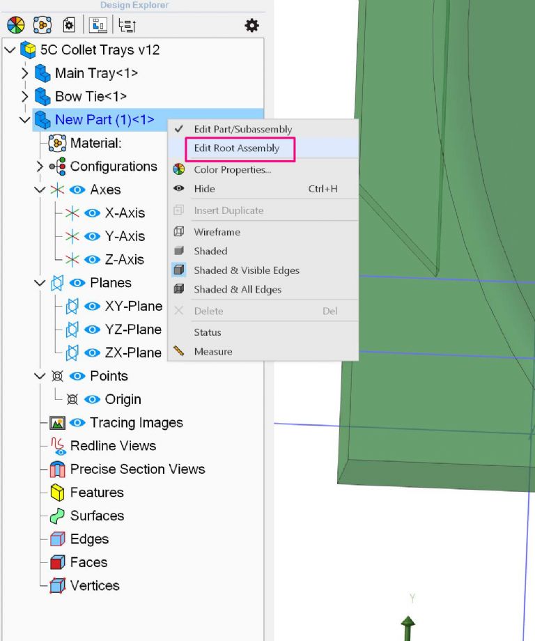Click the Material node icon

pos(57,143)
